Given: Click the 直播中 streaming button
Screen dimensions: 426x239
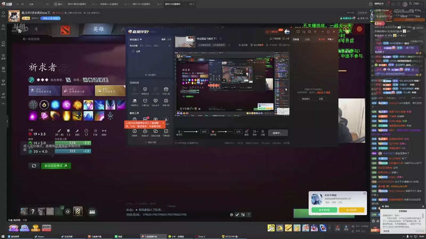Looking at the screenshot, I should pos(277,133).
